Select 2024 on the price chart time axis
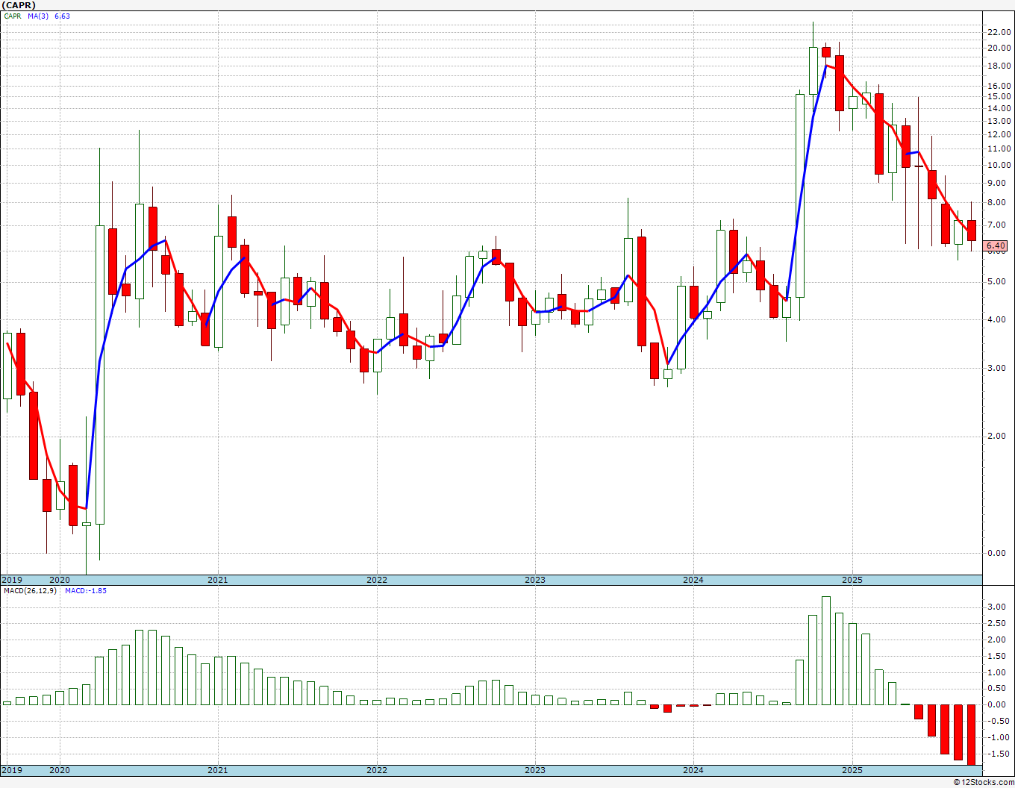Screen dimensions: 1015x788 coord(693,580)
